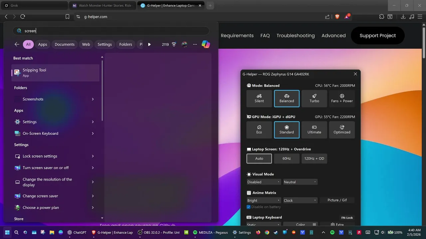Uncheck Disable on battery checkbox
The image size is (426, 239).
point(248,207)
